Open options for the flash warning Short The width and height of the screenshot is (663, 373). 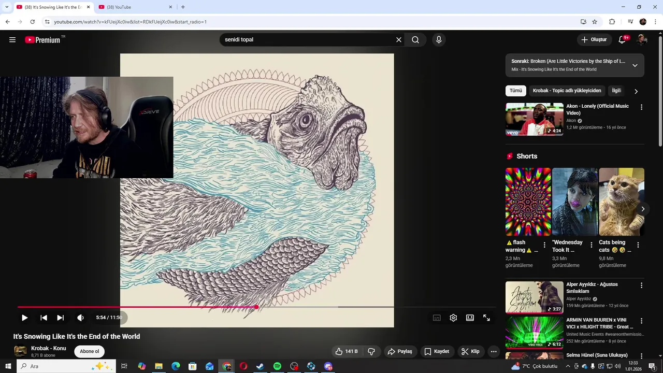point(544,245)
